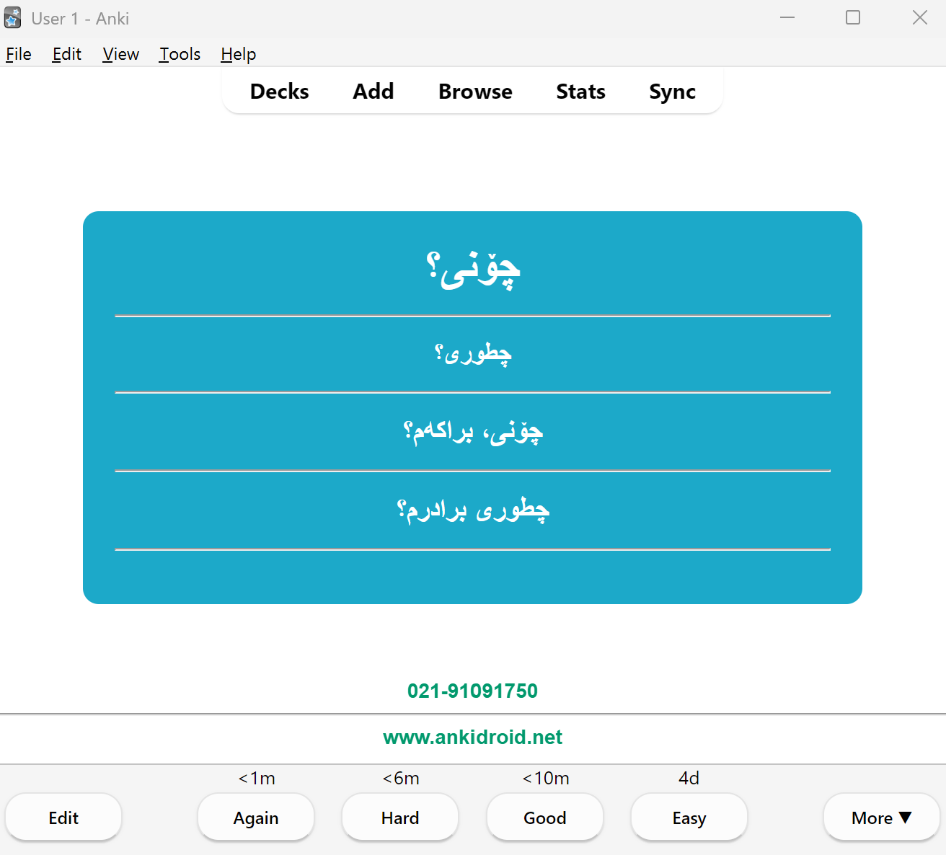This screenshot has width=946, height=855.
Task: Go to the Decks screen
Action: (280, 92)
